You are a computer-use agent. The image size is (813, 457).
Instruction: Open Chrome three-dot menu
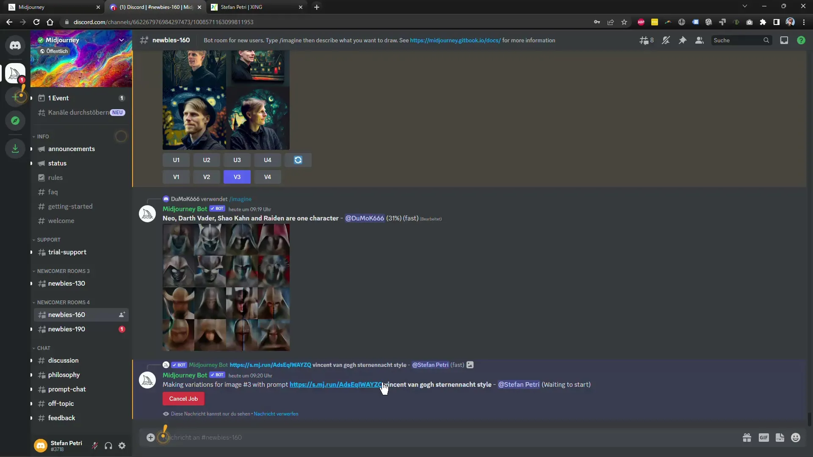[x=804, y=22]
